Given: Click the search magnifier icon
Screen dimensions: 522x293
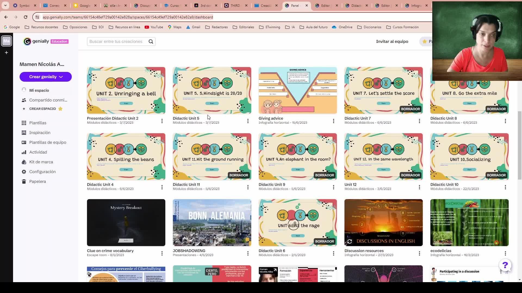Looking at the screenshot, I should [151, 42].
